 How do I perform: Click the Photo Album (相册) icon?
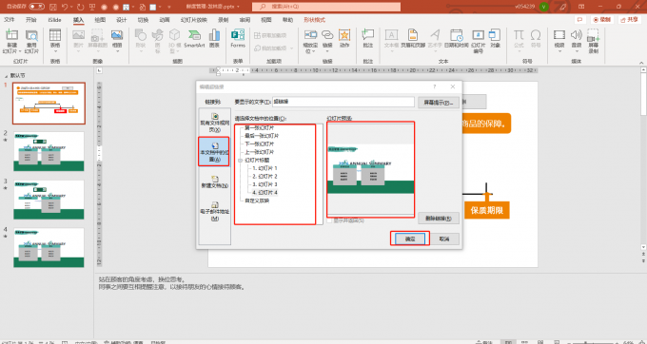coord(117,35)
